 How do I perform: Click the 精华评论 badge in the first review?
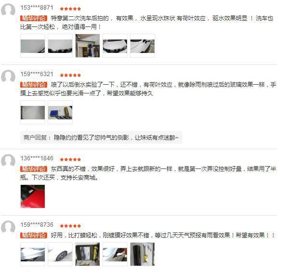34,18
